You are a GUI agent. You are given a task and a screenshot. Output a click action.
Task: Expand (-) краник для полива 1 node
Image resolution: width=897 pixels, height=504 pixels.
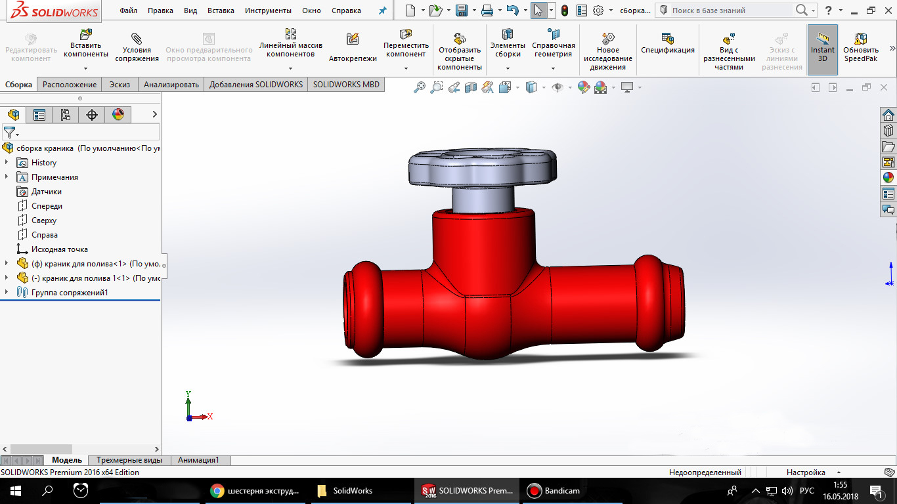tap(7, 278)
